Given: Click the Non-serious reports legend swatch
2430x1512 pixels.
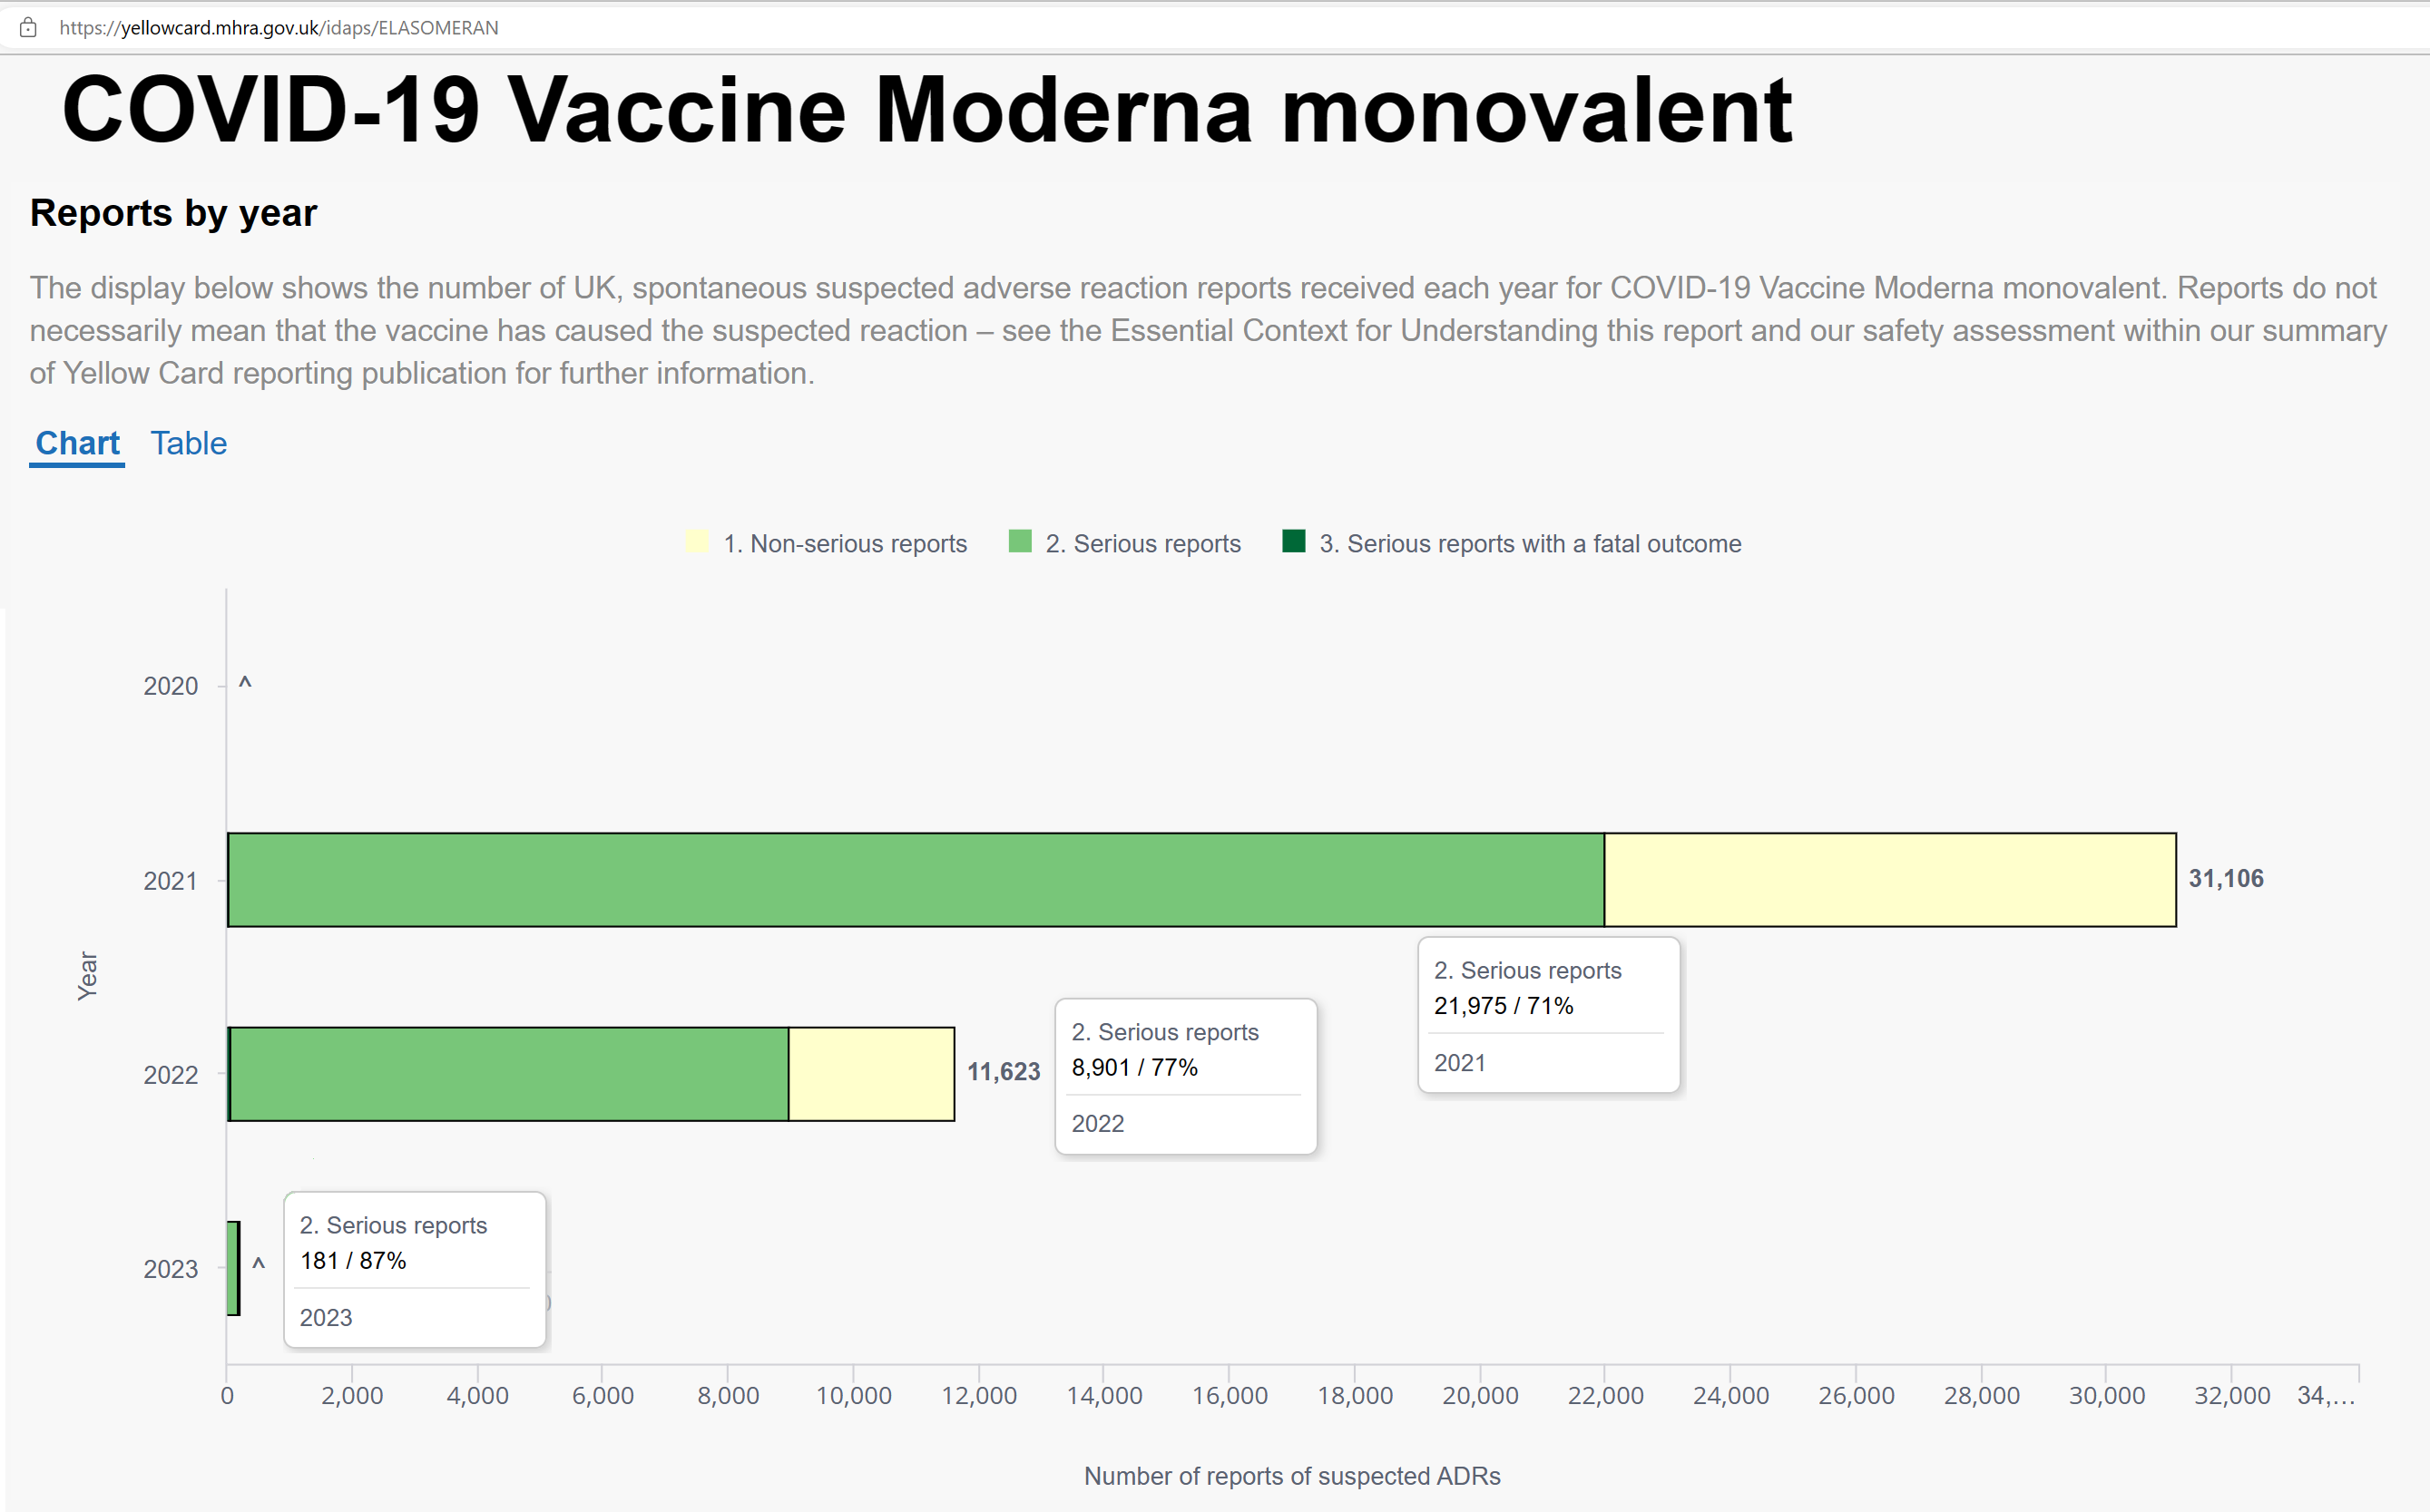Looking at the screenshot, I should 697,542.
